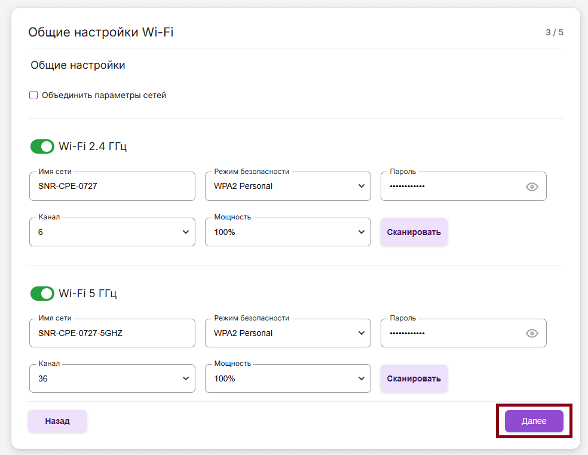The height and width of the screenshot is (455, 588).
Task: Click the SNR-CPE-0727 network name field
Action: click(112, 187)
